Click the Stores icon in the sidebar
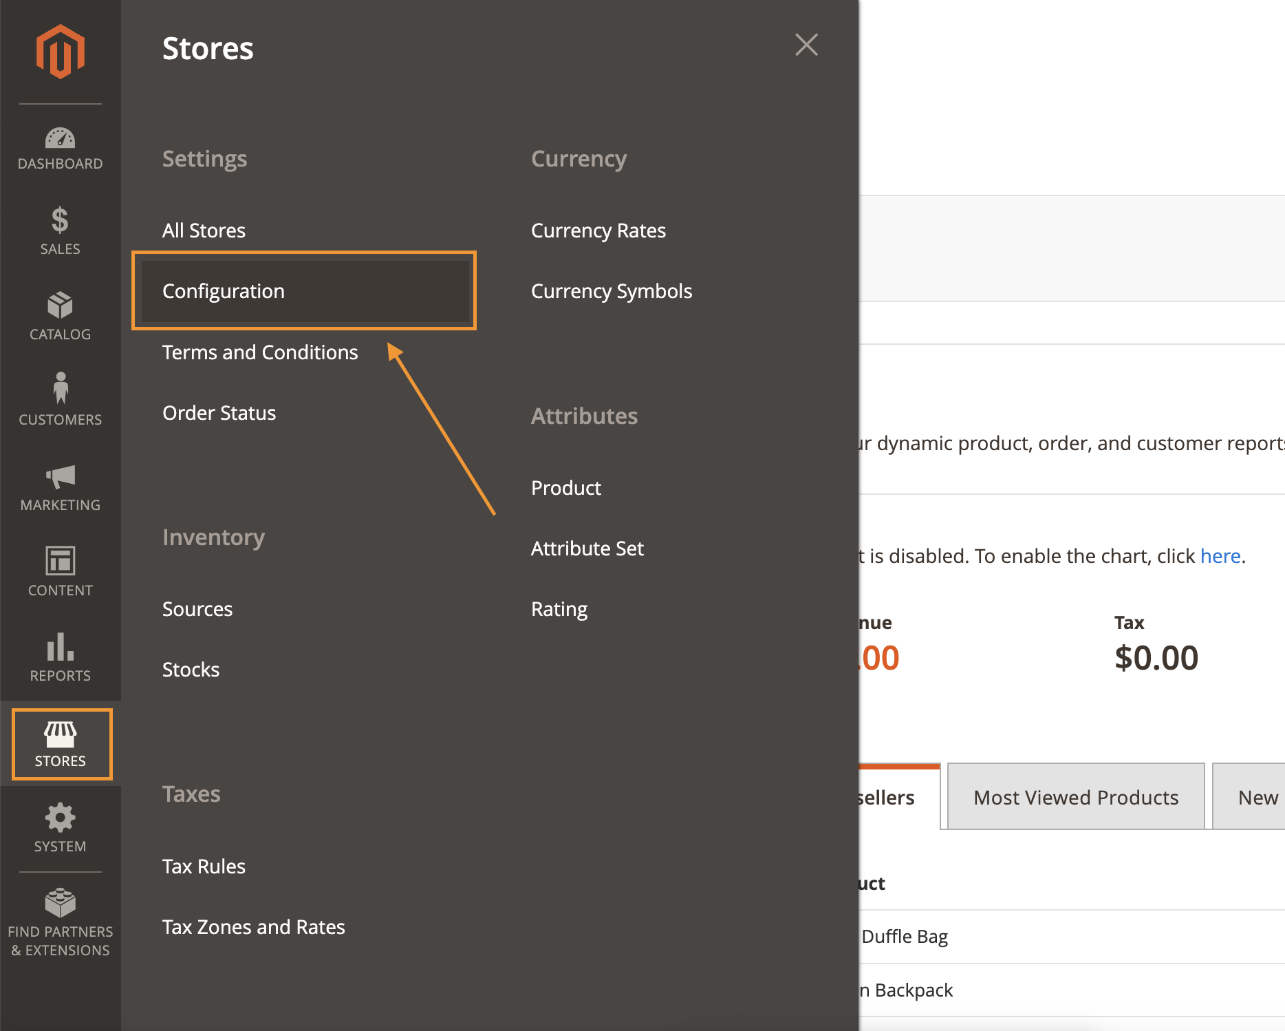The image size is (1285, 1031). click(61, 743)
